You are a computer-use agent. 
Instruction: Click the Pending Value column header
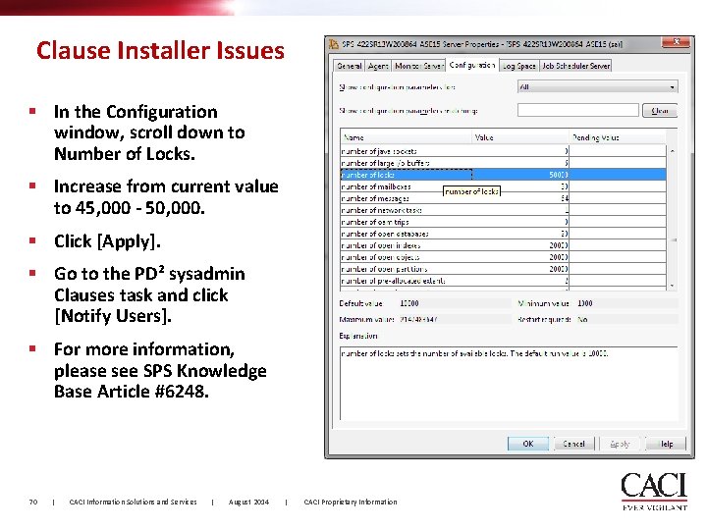coord(618,137)
